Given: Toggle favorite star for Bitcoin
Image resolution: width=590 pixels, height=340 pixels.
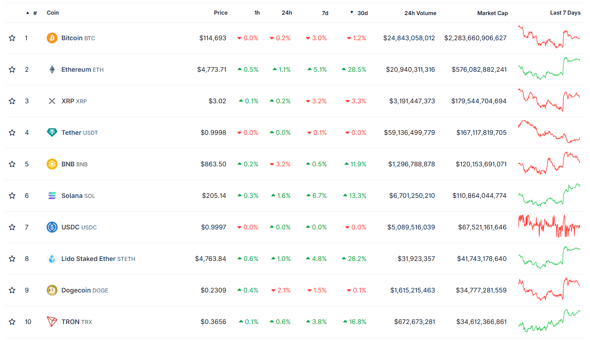Looking at the screenshot, I should pyautogui.click(x=12, y=38).
